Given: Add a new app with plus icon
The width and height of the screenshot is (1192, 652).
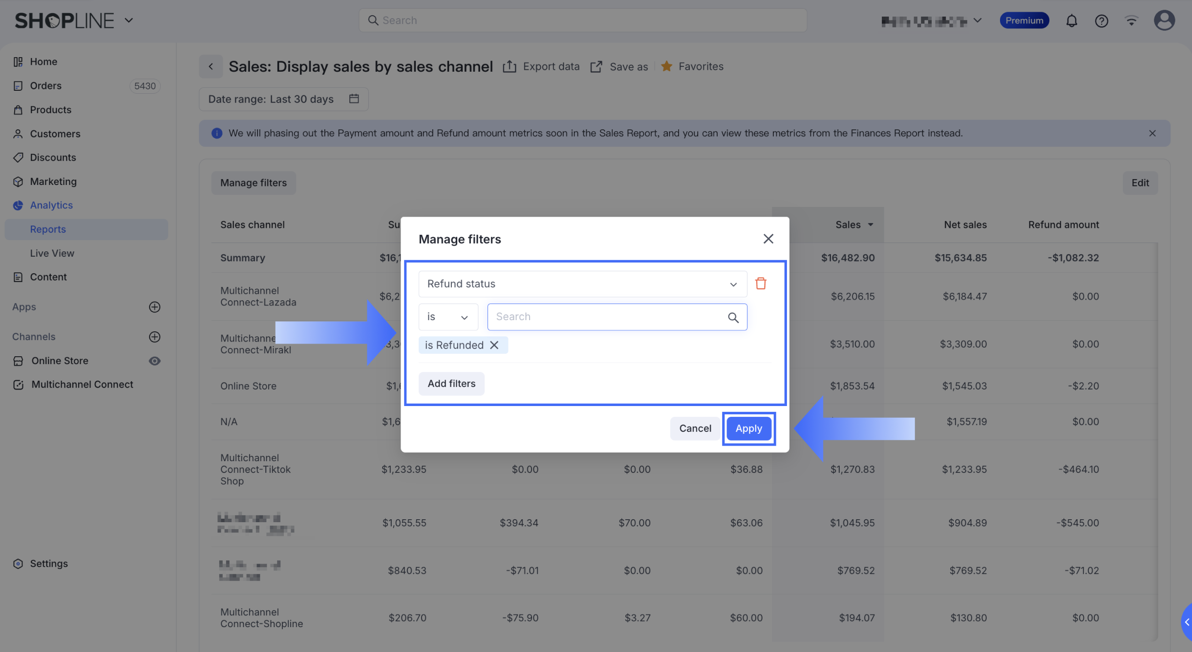Looking at the screenshot, I should click(154, 307).
